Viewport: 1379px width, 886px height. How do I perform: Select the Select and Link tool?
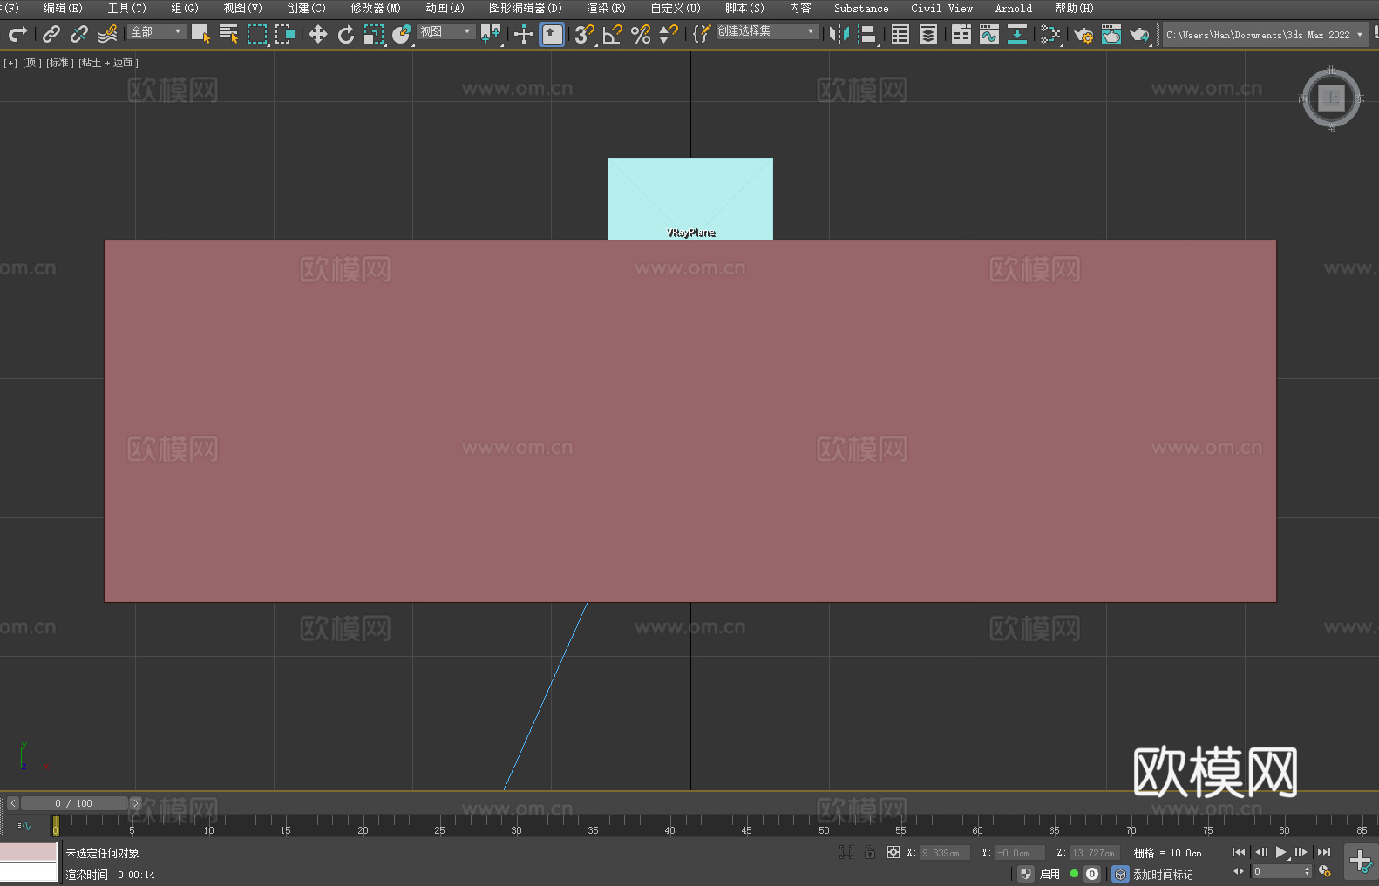coord(51,34)
